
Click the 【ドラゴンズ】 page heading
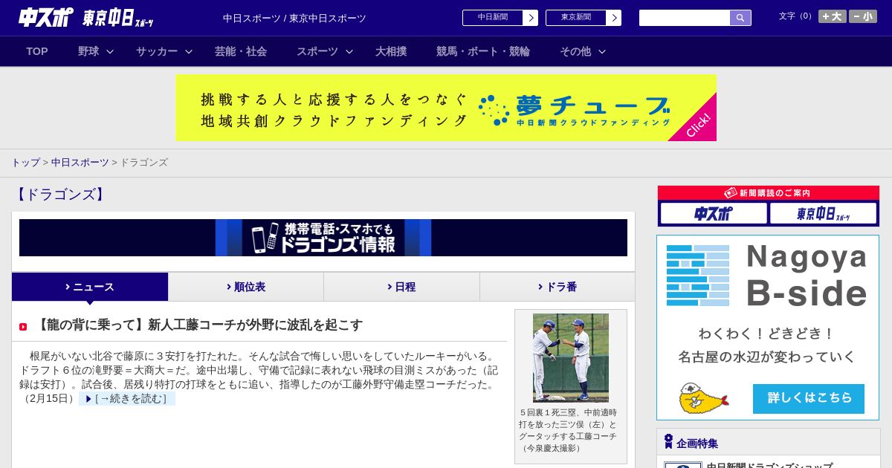[x=60, y=195]
